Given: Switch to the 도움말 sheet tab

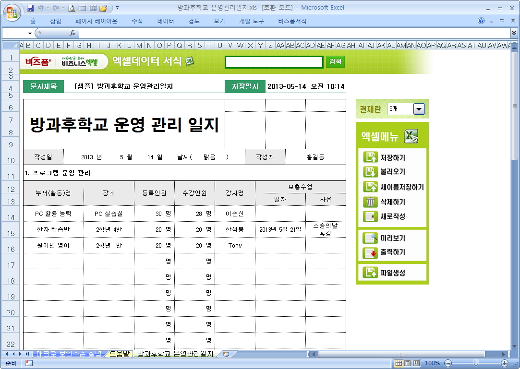Looking at the screenshot, I should click(x=119, y=354).
